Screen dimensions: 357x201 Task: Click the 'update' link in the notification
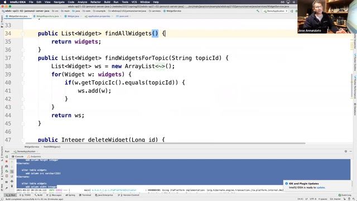[321, 188]
